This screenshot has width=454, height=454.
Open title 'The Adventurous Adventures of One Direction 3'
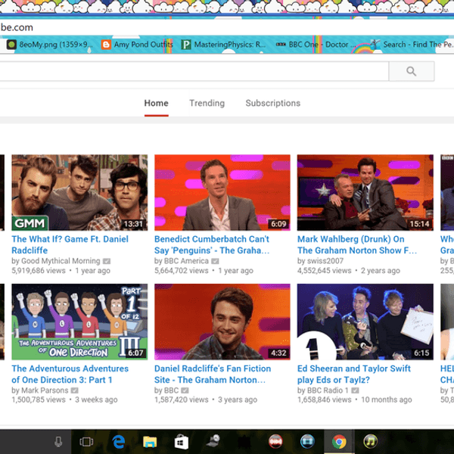coord(70,374)
